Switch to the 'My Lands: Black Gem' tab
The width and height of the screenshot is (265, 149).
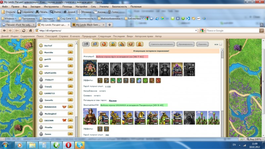coord(89,25)
